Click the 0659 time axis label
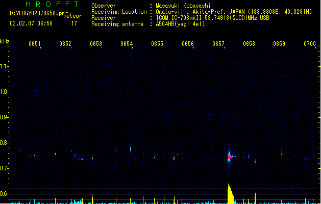The height and width of the screenshot is (204, 321). 279,44
